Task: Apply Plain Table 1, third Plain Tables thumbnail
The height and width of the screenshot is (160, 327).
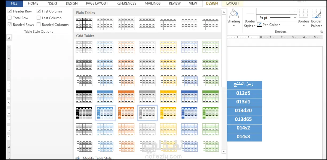Action: pos(126,24)
